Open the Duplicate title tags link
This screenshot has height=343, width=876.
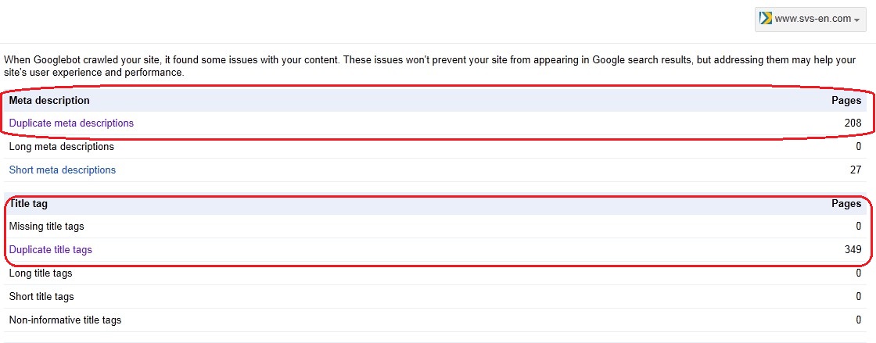tap(50, 250)
